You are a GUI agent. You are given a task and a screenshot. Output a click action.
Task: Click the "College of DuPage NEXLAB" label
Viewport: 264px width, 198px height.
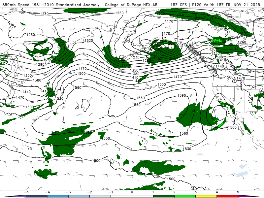[131, 5]
